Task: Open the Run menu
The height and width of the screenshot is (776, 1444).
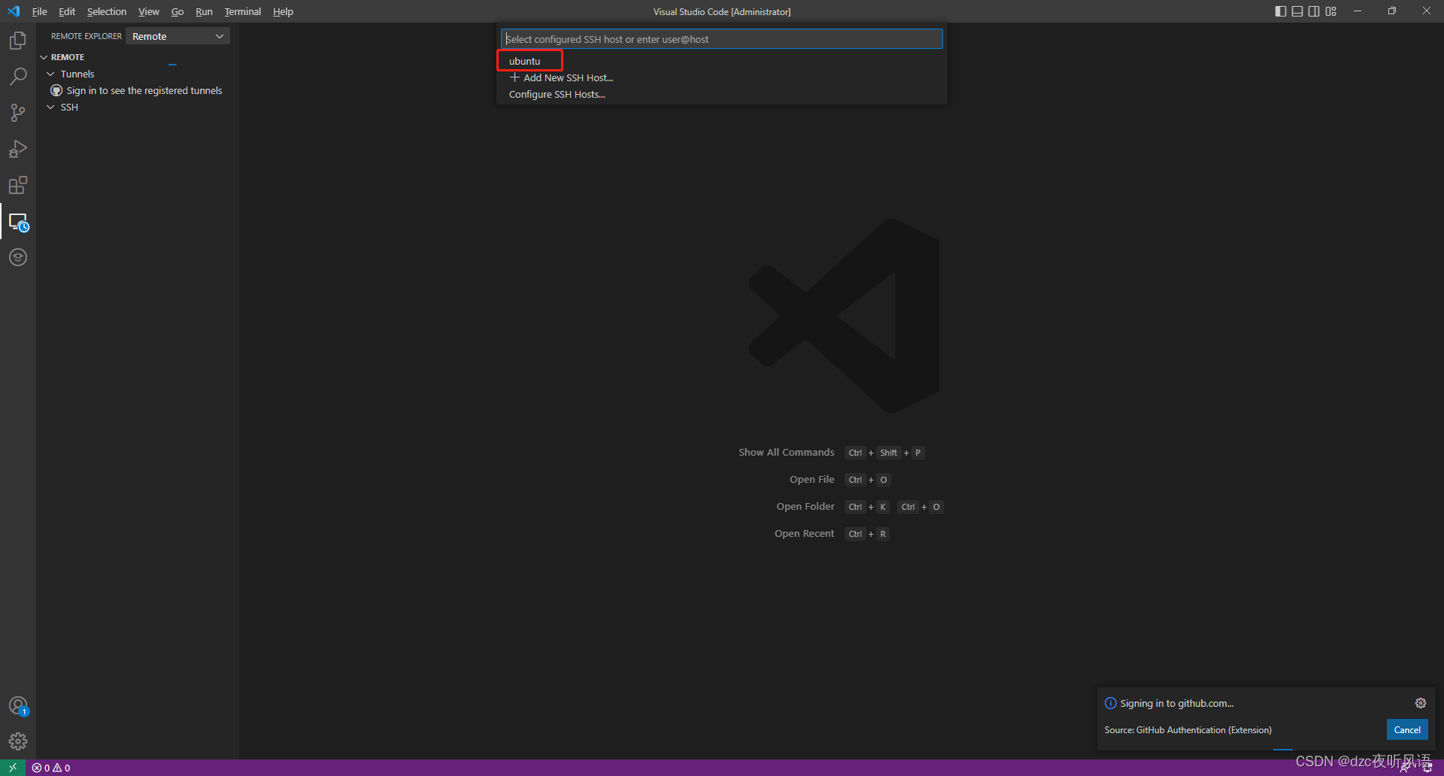Action: [x=204, y=11]
